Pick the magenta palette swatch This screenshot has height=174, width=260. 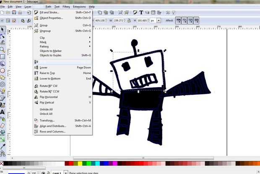(x=115, y=164)
